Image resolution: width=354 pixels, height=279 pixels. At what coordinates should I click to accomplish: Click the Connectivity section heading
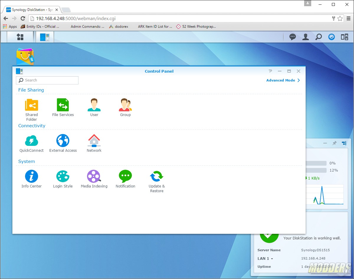click(x=32, y=126)
